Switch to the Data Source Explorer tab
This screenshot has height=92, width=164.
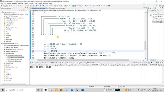(58, 63)
